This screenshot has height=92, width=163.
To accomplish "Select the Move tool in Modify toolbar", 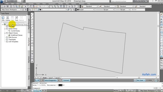I will click(x=161, y=27).
